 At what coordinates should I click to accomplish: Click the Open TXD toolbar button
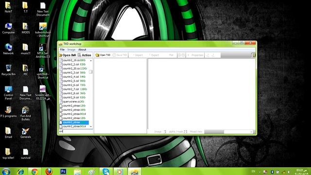coord(103,55)
